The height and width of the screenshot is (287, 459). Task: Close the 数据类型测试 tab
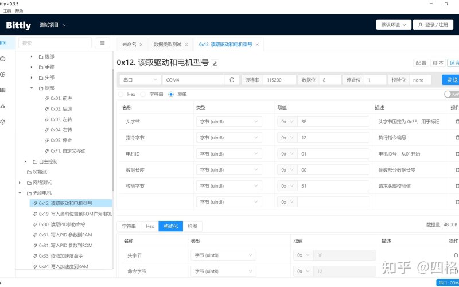(x=186, y=45)
